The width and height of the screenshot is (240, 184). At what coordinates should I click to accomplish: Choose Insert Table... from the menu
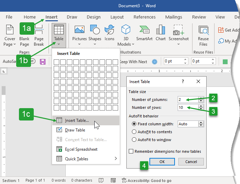[x=86, y=120]
